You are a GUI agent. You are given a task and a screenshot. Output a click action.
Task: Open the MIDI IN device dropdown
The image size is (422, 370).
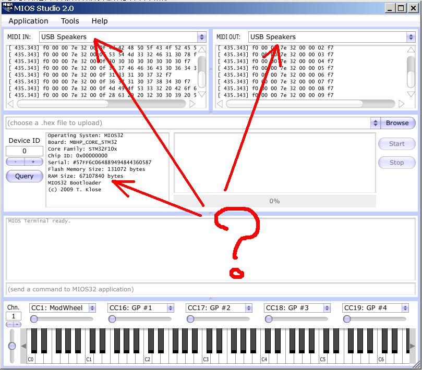pyautogui.click(x=123, y=37)
